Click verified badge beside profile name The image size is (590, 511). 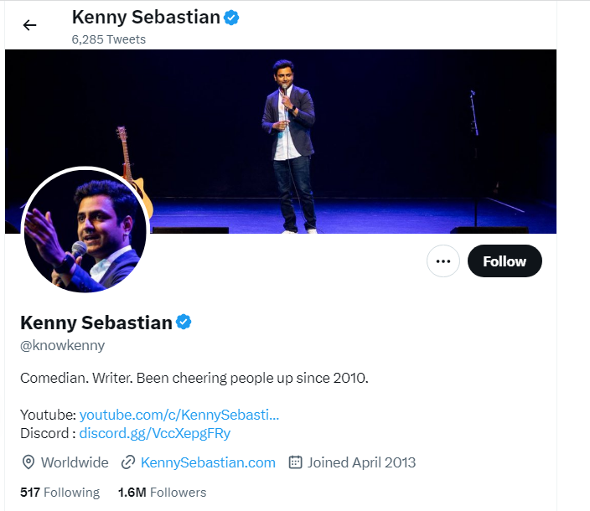(184, 322)
